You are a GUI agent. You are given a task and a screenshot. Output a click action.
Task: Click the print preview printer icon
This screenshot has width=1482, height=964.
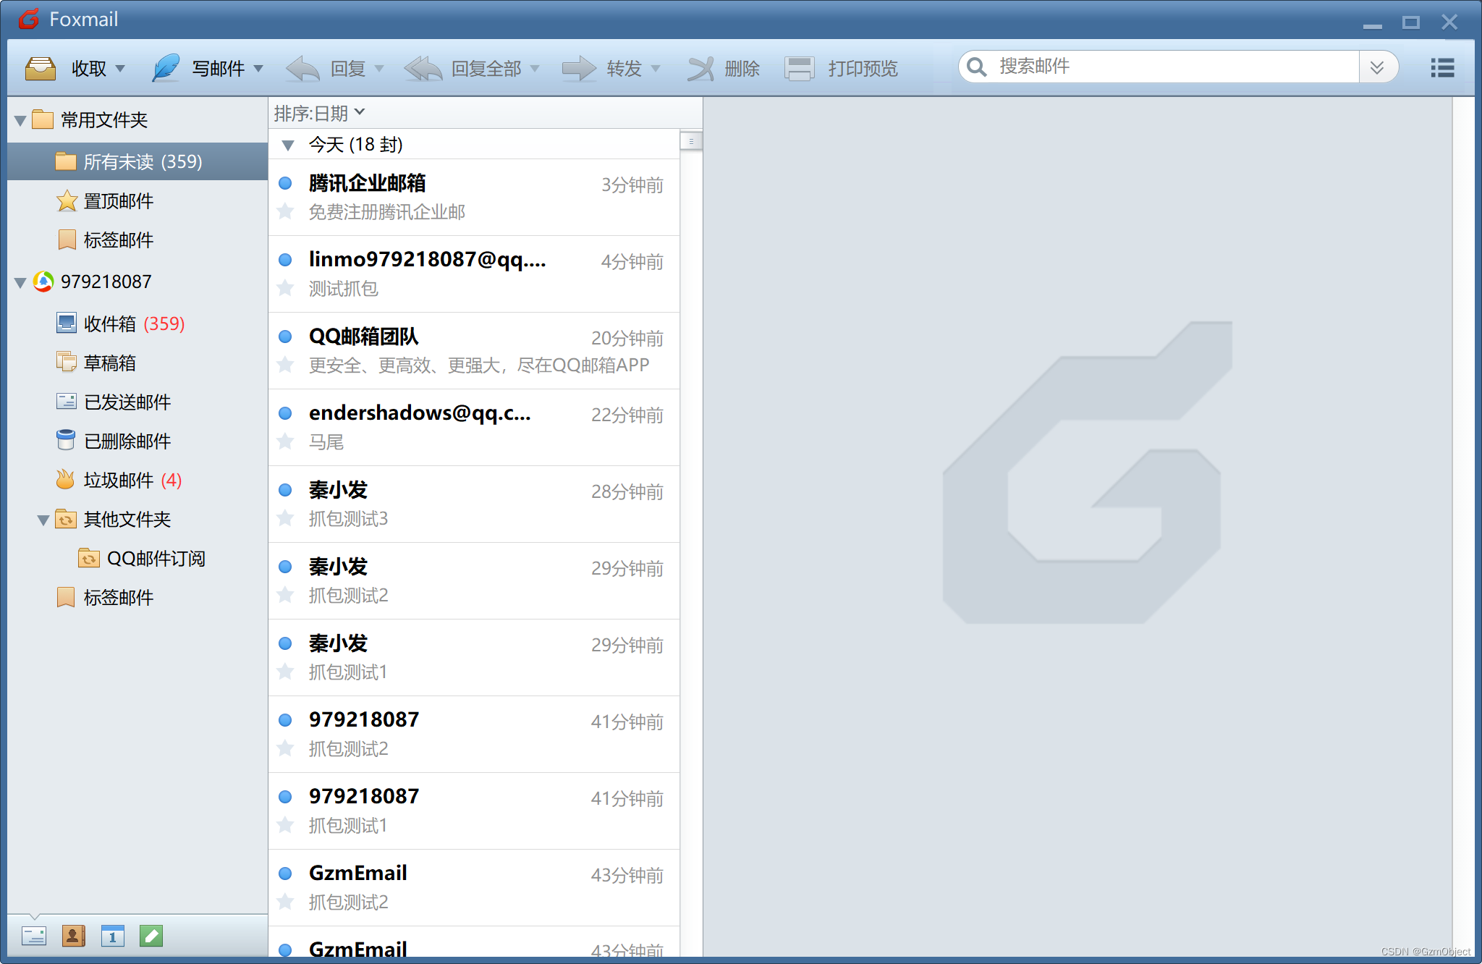(799, 69)
